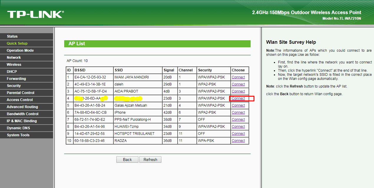Viewport: 374px width, 188px height.
Task: Select BSSID 14-4D-67-29-62-58 cell
Action: tap(93, 134)
